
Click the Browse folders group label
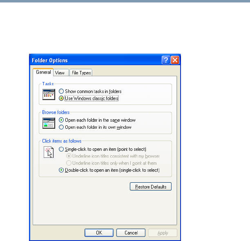[56, 112]
